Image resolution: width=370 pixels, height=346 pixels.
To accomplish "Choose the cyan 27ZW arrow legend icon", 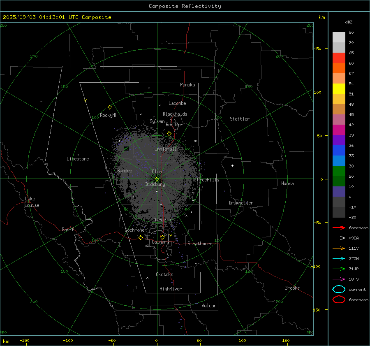I will click(x=339, y=259).
